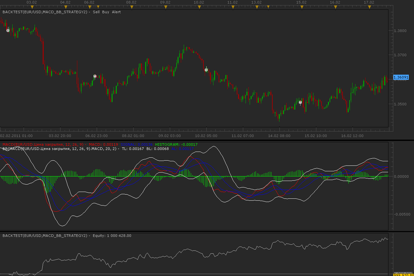Click the 1.3700 price axis label
414x276 pixels.
pyautogui.click(x=400, y=55)
